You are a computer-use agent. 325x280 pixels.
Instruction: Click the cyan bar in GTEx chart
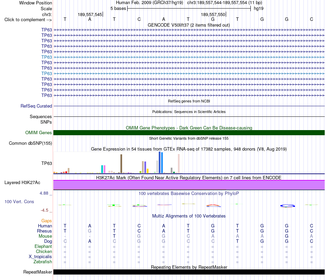click(102, 169)
